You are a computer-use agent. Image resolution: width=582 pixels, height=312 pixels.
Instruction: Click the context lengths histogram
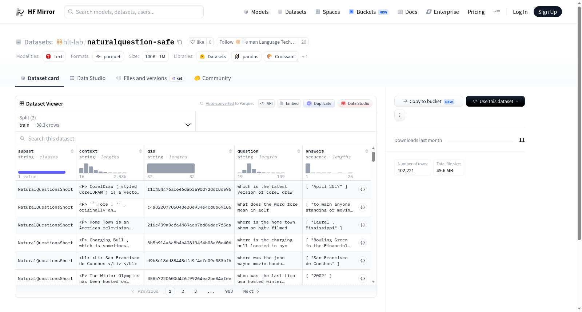(x=103, y=168)
